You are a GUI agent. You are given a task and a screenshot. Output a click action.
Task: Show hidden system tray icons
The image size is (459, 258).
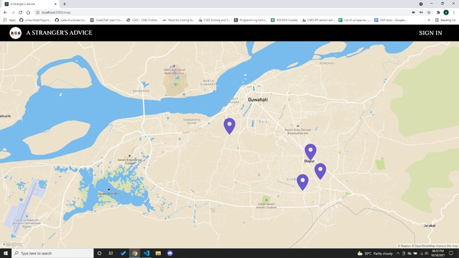(x=398, y=253)
